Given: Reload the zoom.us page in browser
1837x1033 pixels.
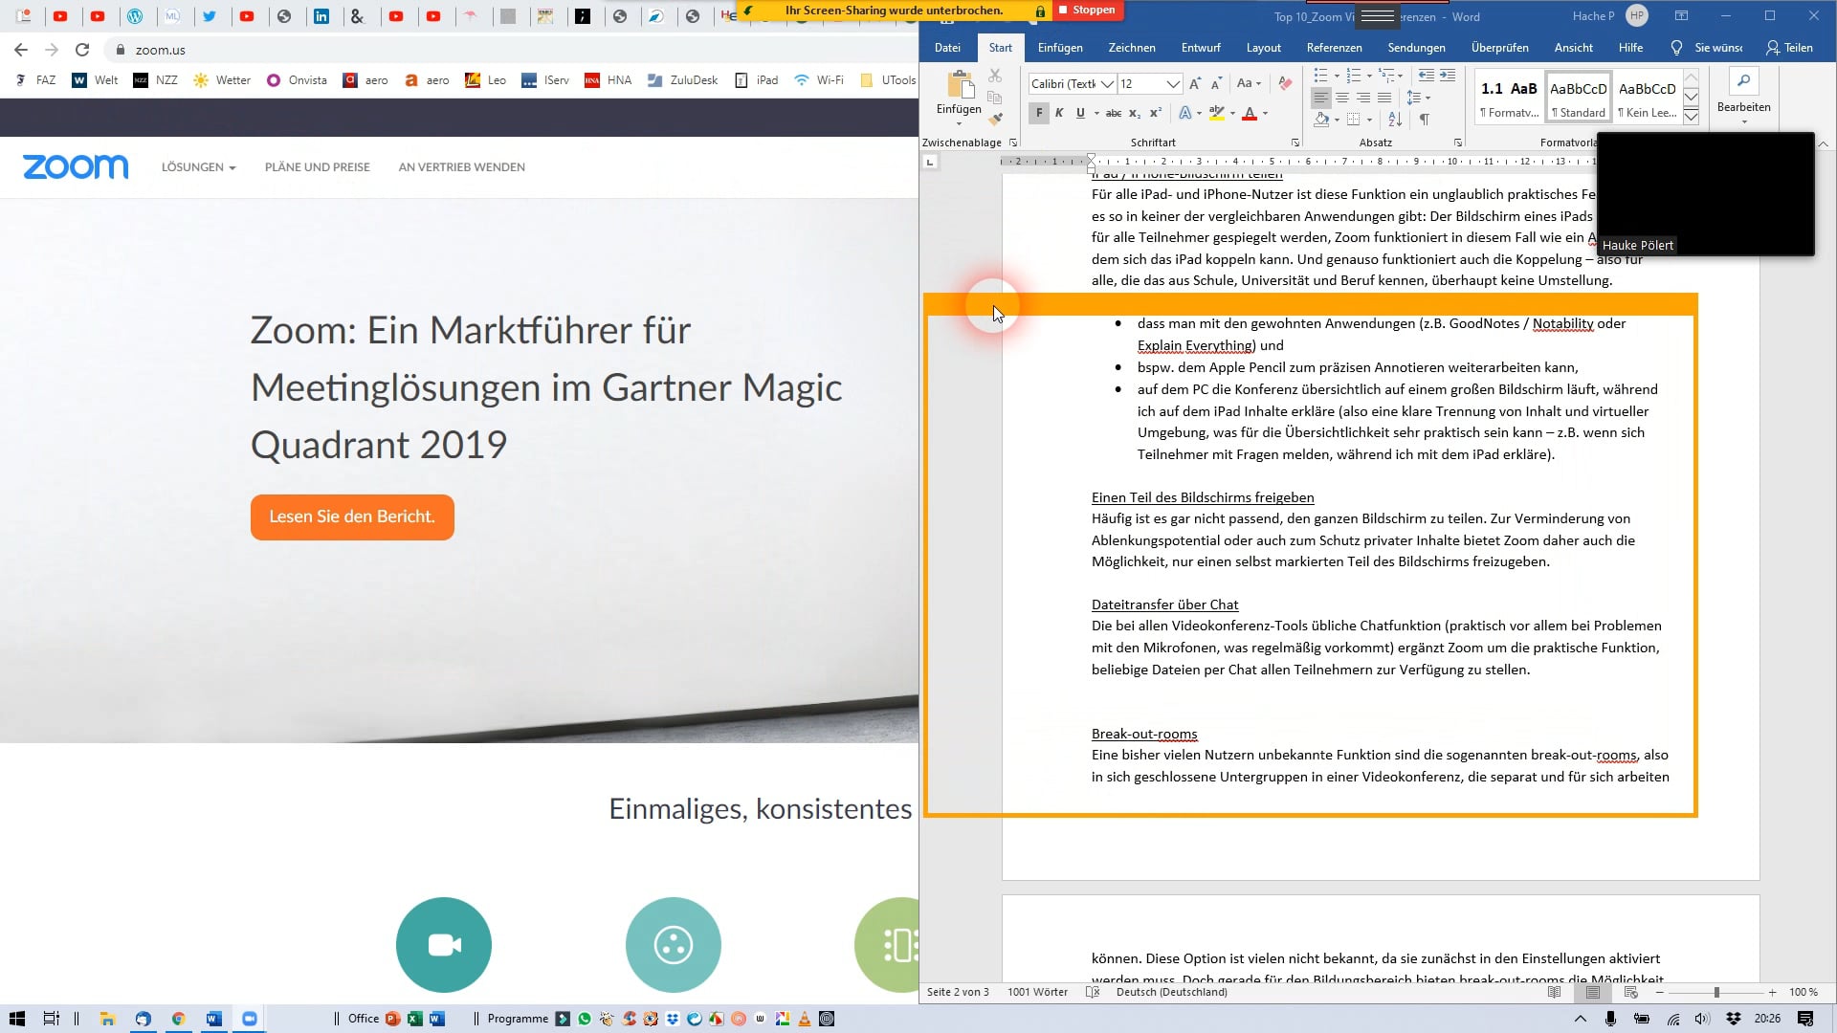Looking at the screenshot, I should pos(82,50).
